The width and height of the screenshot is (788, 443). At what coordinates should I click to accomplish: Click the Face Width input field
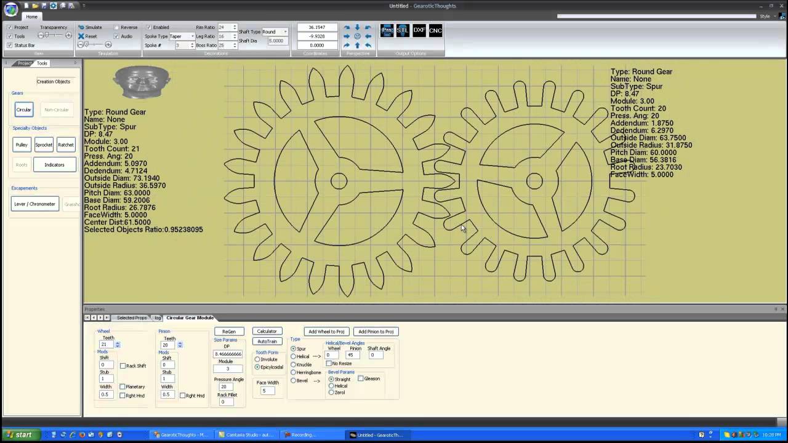tap(268, 391)
